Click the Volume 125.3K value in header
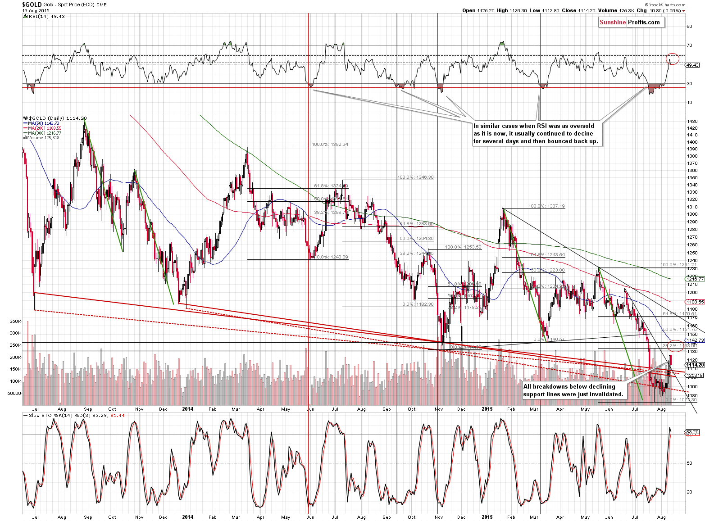705x521 pixels. coord(616,10)
